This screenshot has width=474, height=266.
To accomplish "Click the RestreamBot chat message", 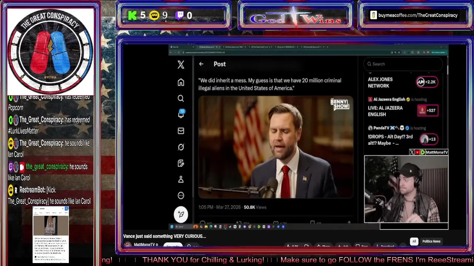I will tap(49, 195).
